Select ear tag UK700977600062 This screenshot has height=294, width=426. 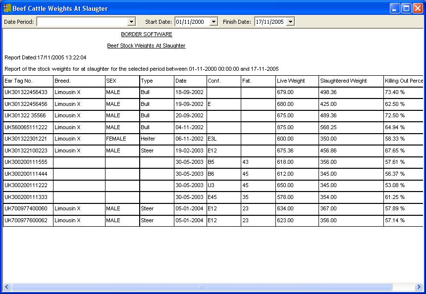(26, 220)
